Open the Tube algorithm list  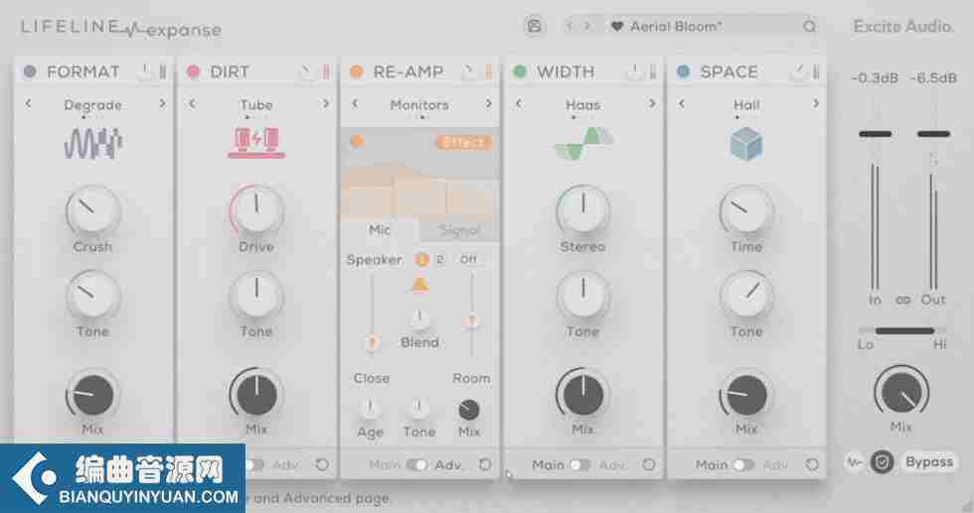pos(256,105)
